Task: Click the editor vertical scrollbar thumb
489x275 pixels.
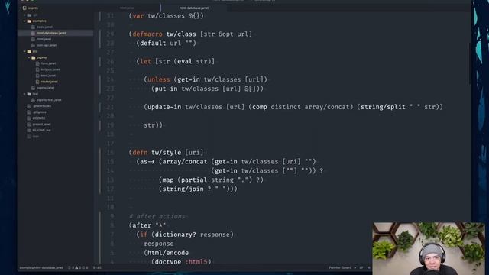Action: coord(470,63)
